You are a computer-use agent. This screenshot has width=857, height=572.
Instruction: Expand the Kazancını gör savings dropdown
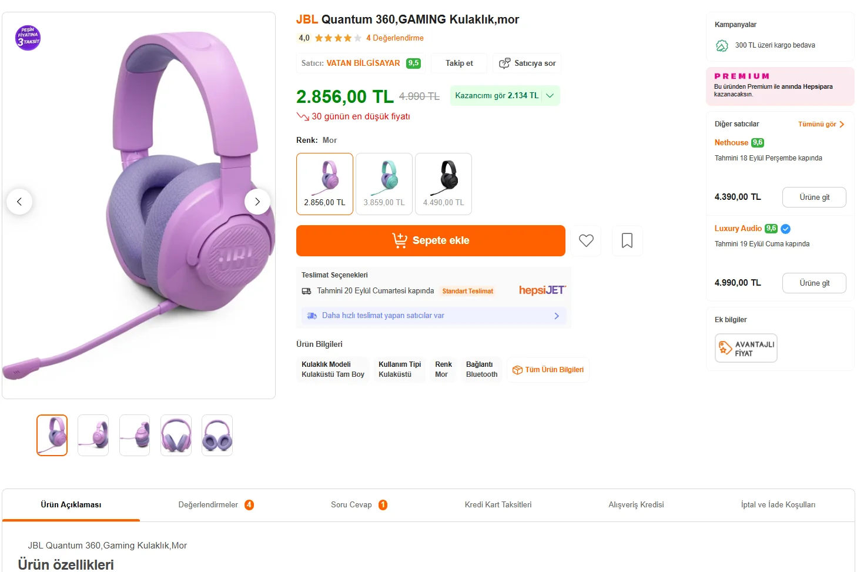coord(504,96)
